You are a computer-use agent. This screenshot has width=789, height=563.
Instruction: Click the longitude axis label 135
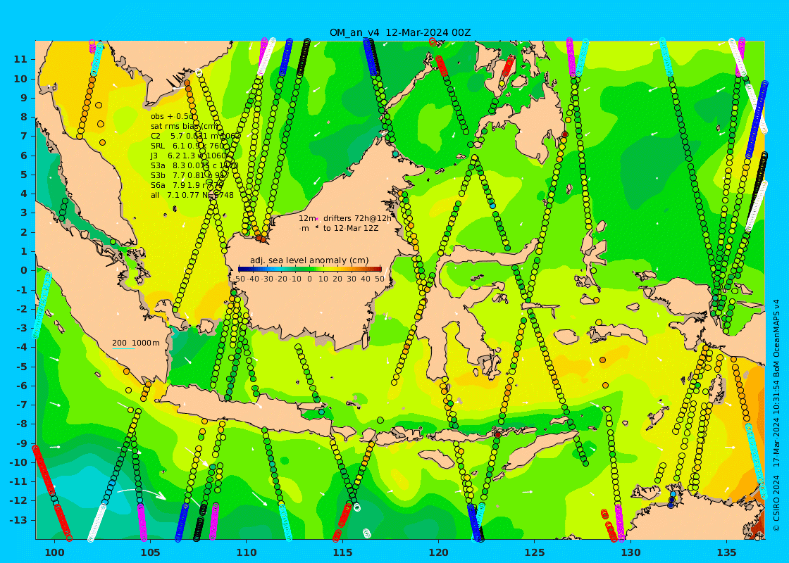(x=726, y=552)
